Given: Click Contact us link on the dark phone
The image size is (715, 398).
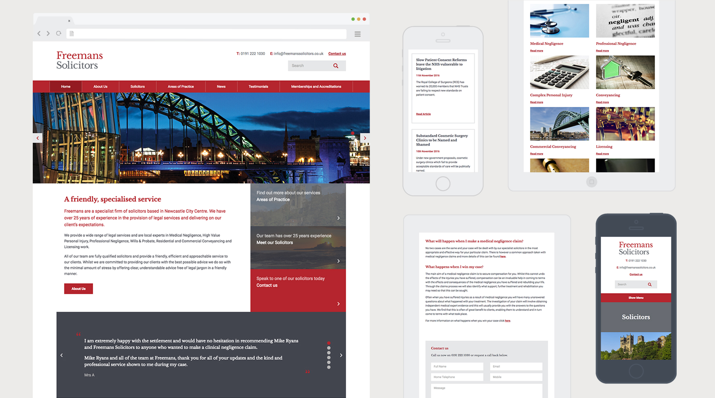Looking at the screenshot, I should point(636,275).
